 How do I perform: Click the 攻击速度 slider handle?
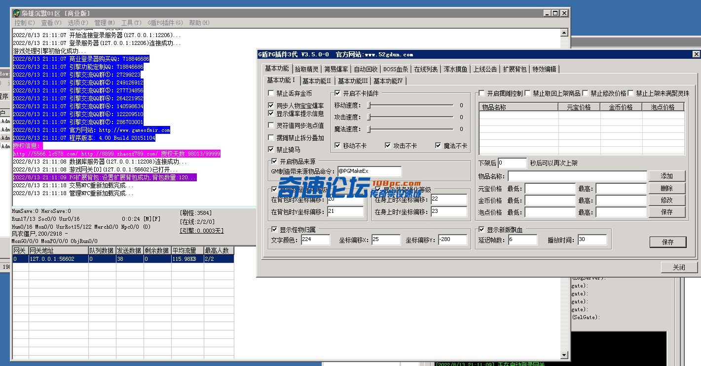tap(369, 117)
